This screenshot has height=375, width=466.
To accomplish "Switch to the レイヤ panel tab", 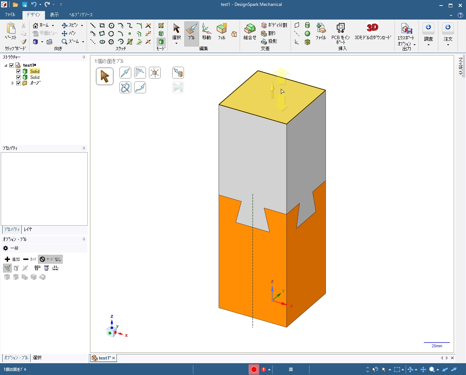I will pos(28,229).
